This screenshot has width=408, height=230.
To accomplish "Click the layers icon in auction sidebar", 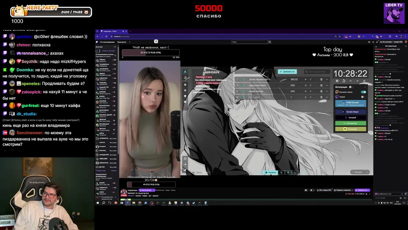I will [x=185, y=90].
